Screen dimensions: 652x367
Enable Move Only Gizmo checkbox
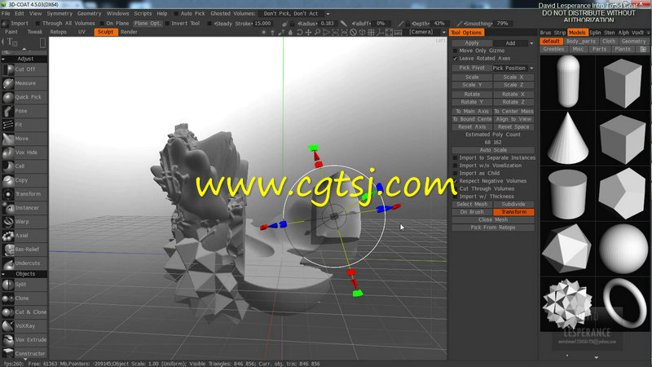pyautogui.click(x=455, y=51)
